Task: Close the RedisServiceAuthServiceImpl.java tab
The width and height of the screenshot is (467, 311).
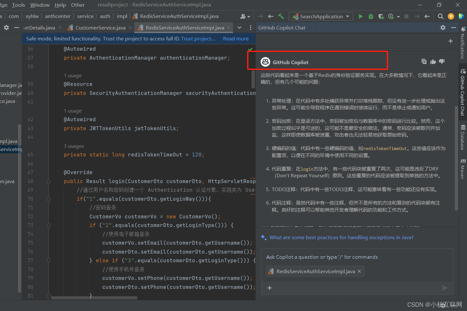Action: (229, 28)
